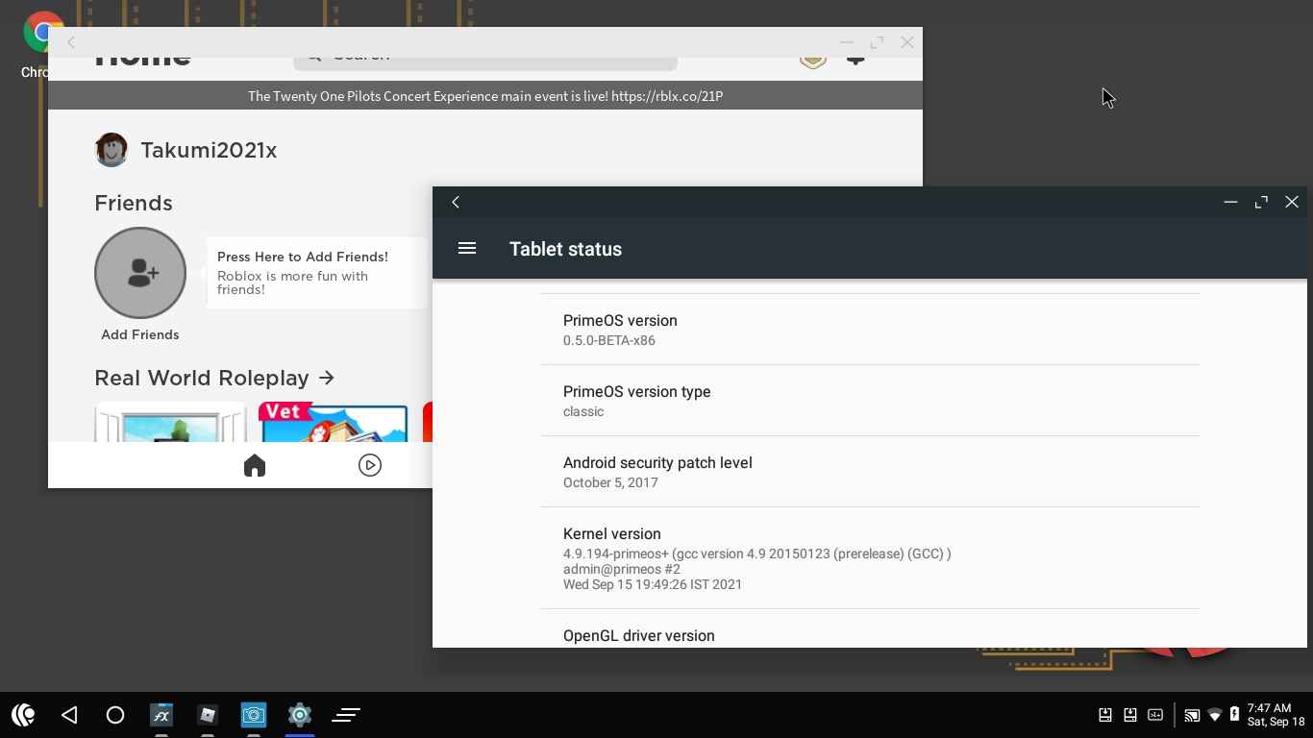This screenshot has width=1313, height=738.
Task: Open the Vet game thumbnail
Action: tap(334, 424)
